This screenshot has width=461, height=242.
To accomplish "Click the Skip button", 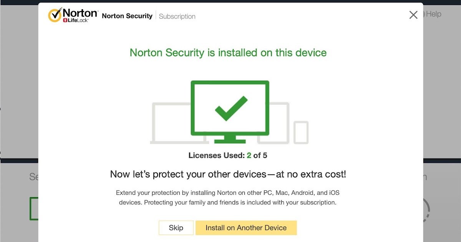I will 176,227.
